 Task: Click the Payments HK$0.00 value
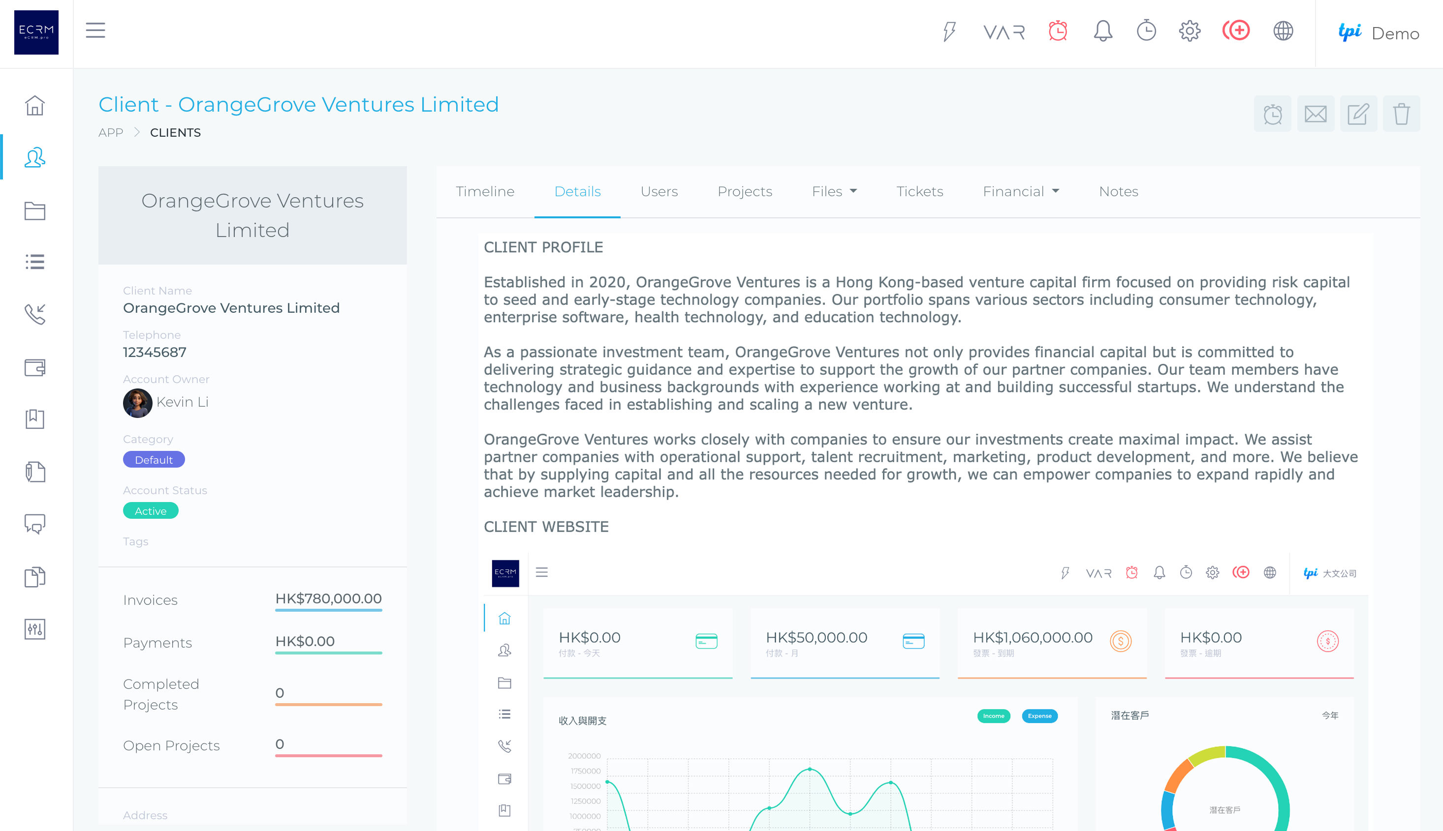click(305, 642)
